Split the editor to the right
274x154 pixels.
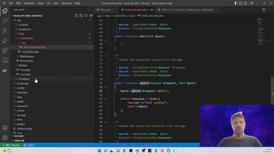pyautogui.click(x=264, y=10)
